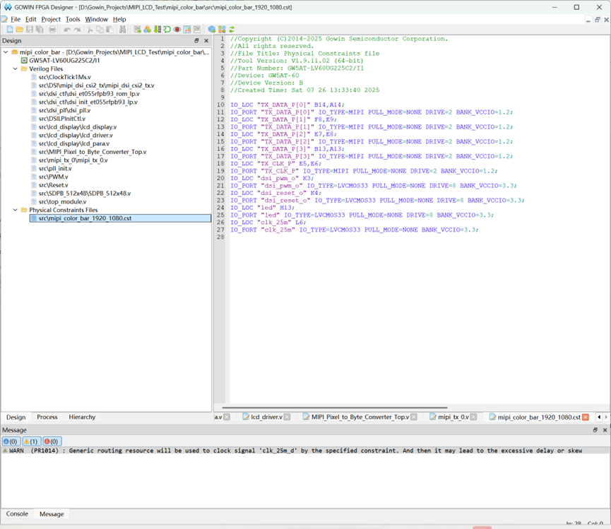Collapse the Physical Constraints Files folder
Screen dimensions: 611x529
[x=16, y=210]
